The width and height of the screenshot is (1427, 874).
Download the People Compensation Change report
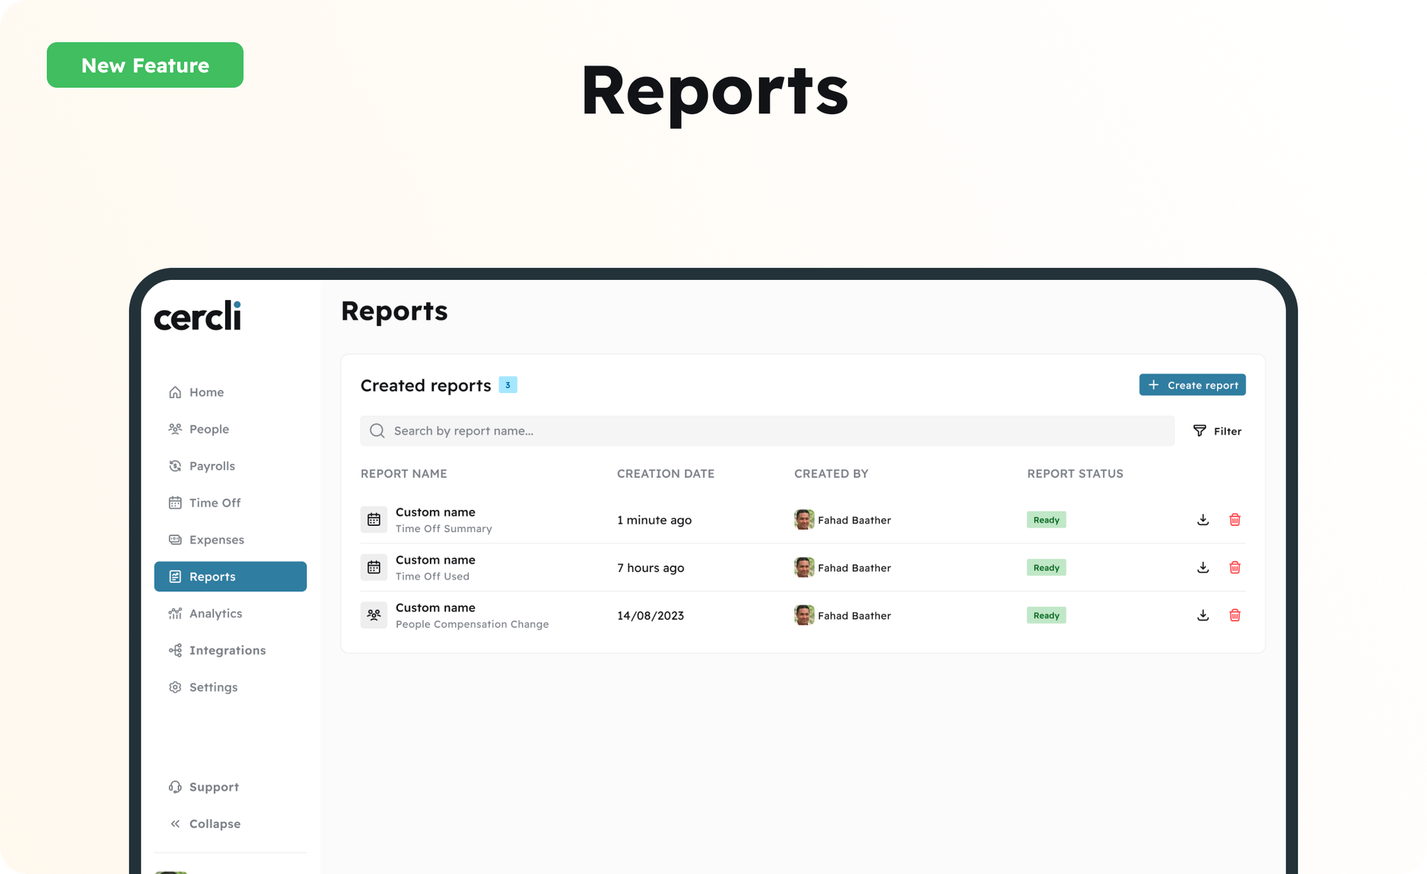[1203, 616]
